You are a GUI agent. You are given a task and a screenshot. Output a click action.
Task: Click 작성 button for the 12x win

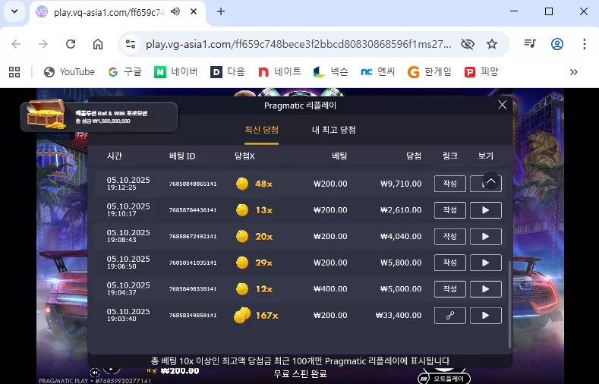pyautogui.click(x=450, y=289)
